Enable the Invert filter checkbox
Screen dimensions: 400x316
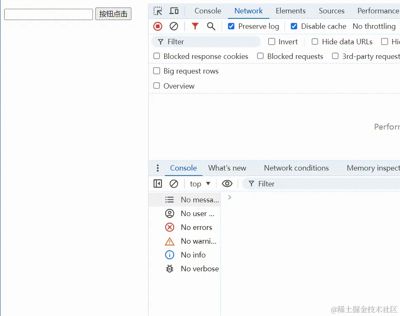(x=272, y=41)
